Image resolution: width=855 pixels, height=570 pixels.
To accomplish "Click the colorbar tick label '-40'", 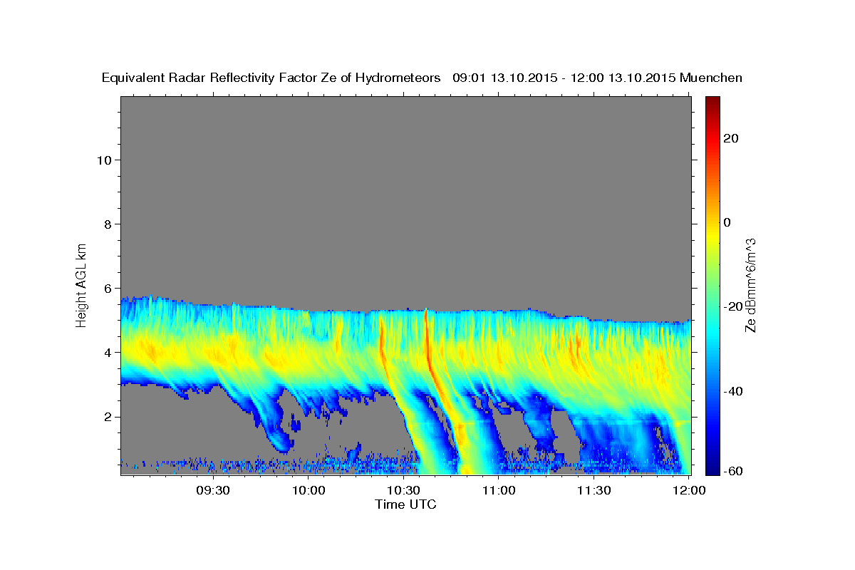I will point(734,390).
